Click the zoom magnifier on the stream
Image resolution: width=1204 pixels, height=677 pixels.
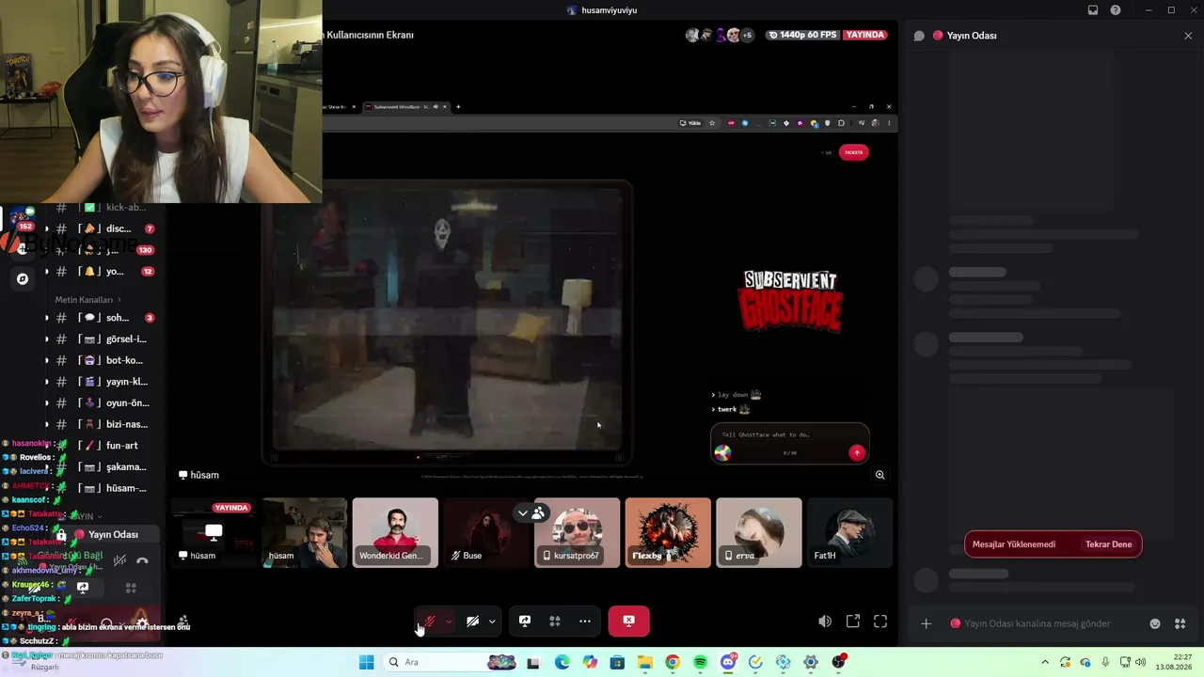tap(880, 475)
